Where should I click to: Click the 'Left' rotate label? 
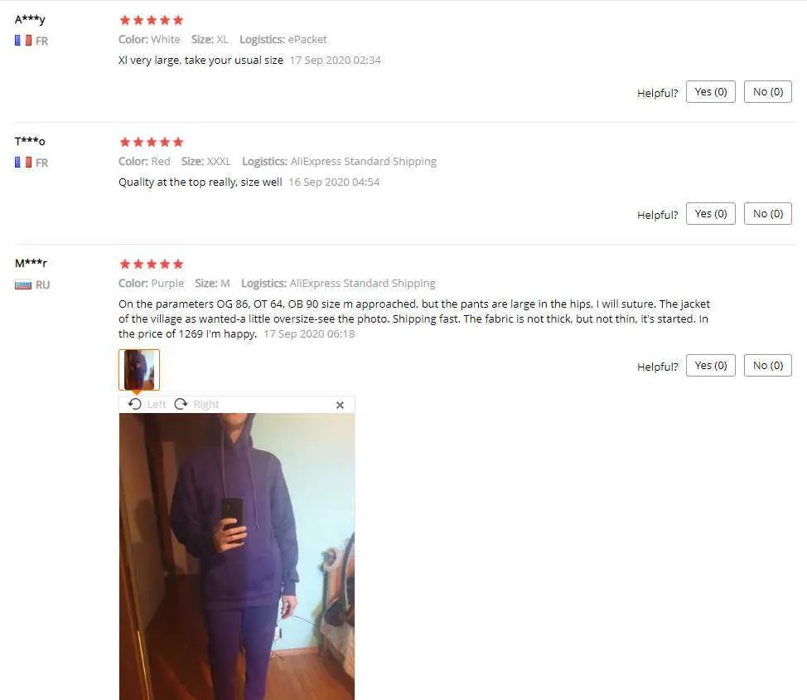pos(156,405)
